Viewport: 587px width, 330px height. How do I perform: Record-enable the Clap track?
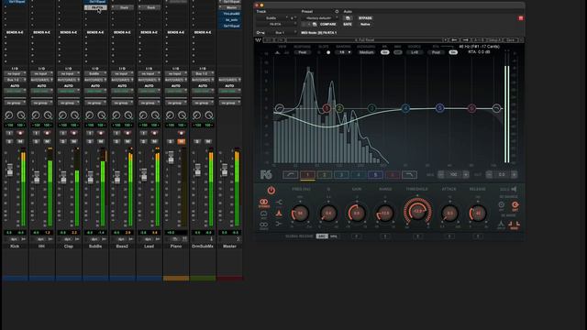[74, 133]
